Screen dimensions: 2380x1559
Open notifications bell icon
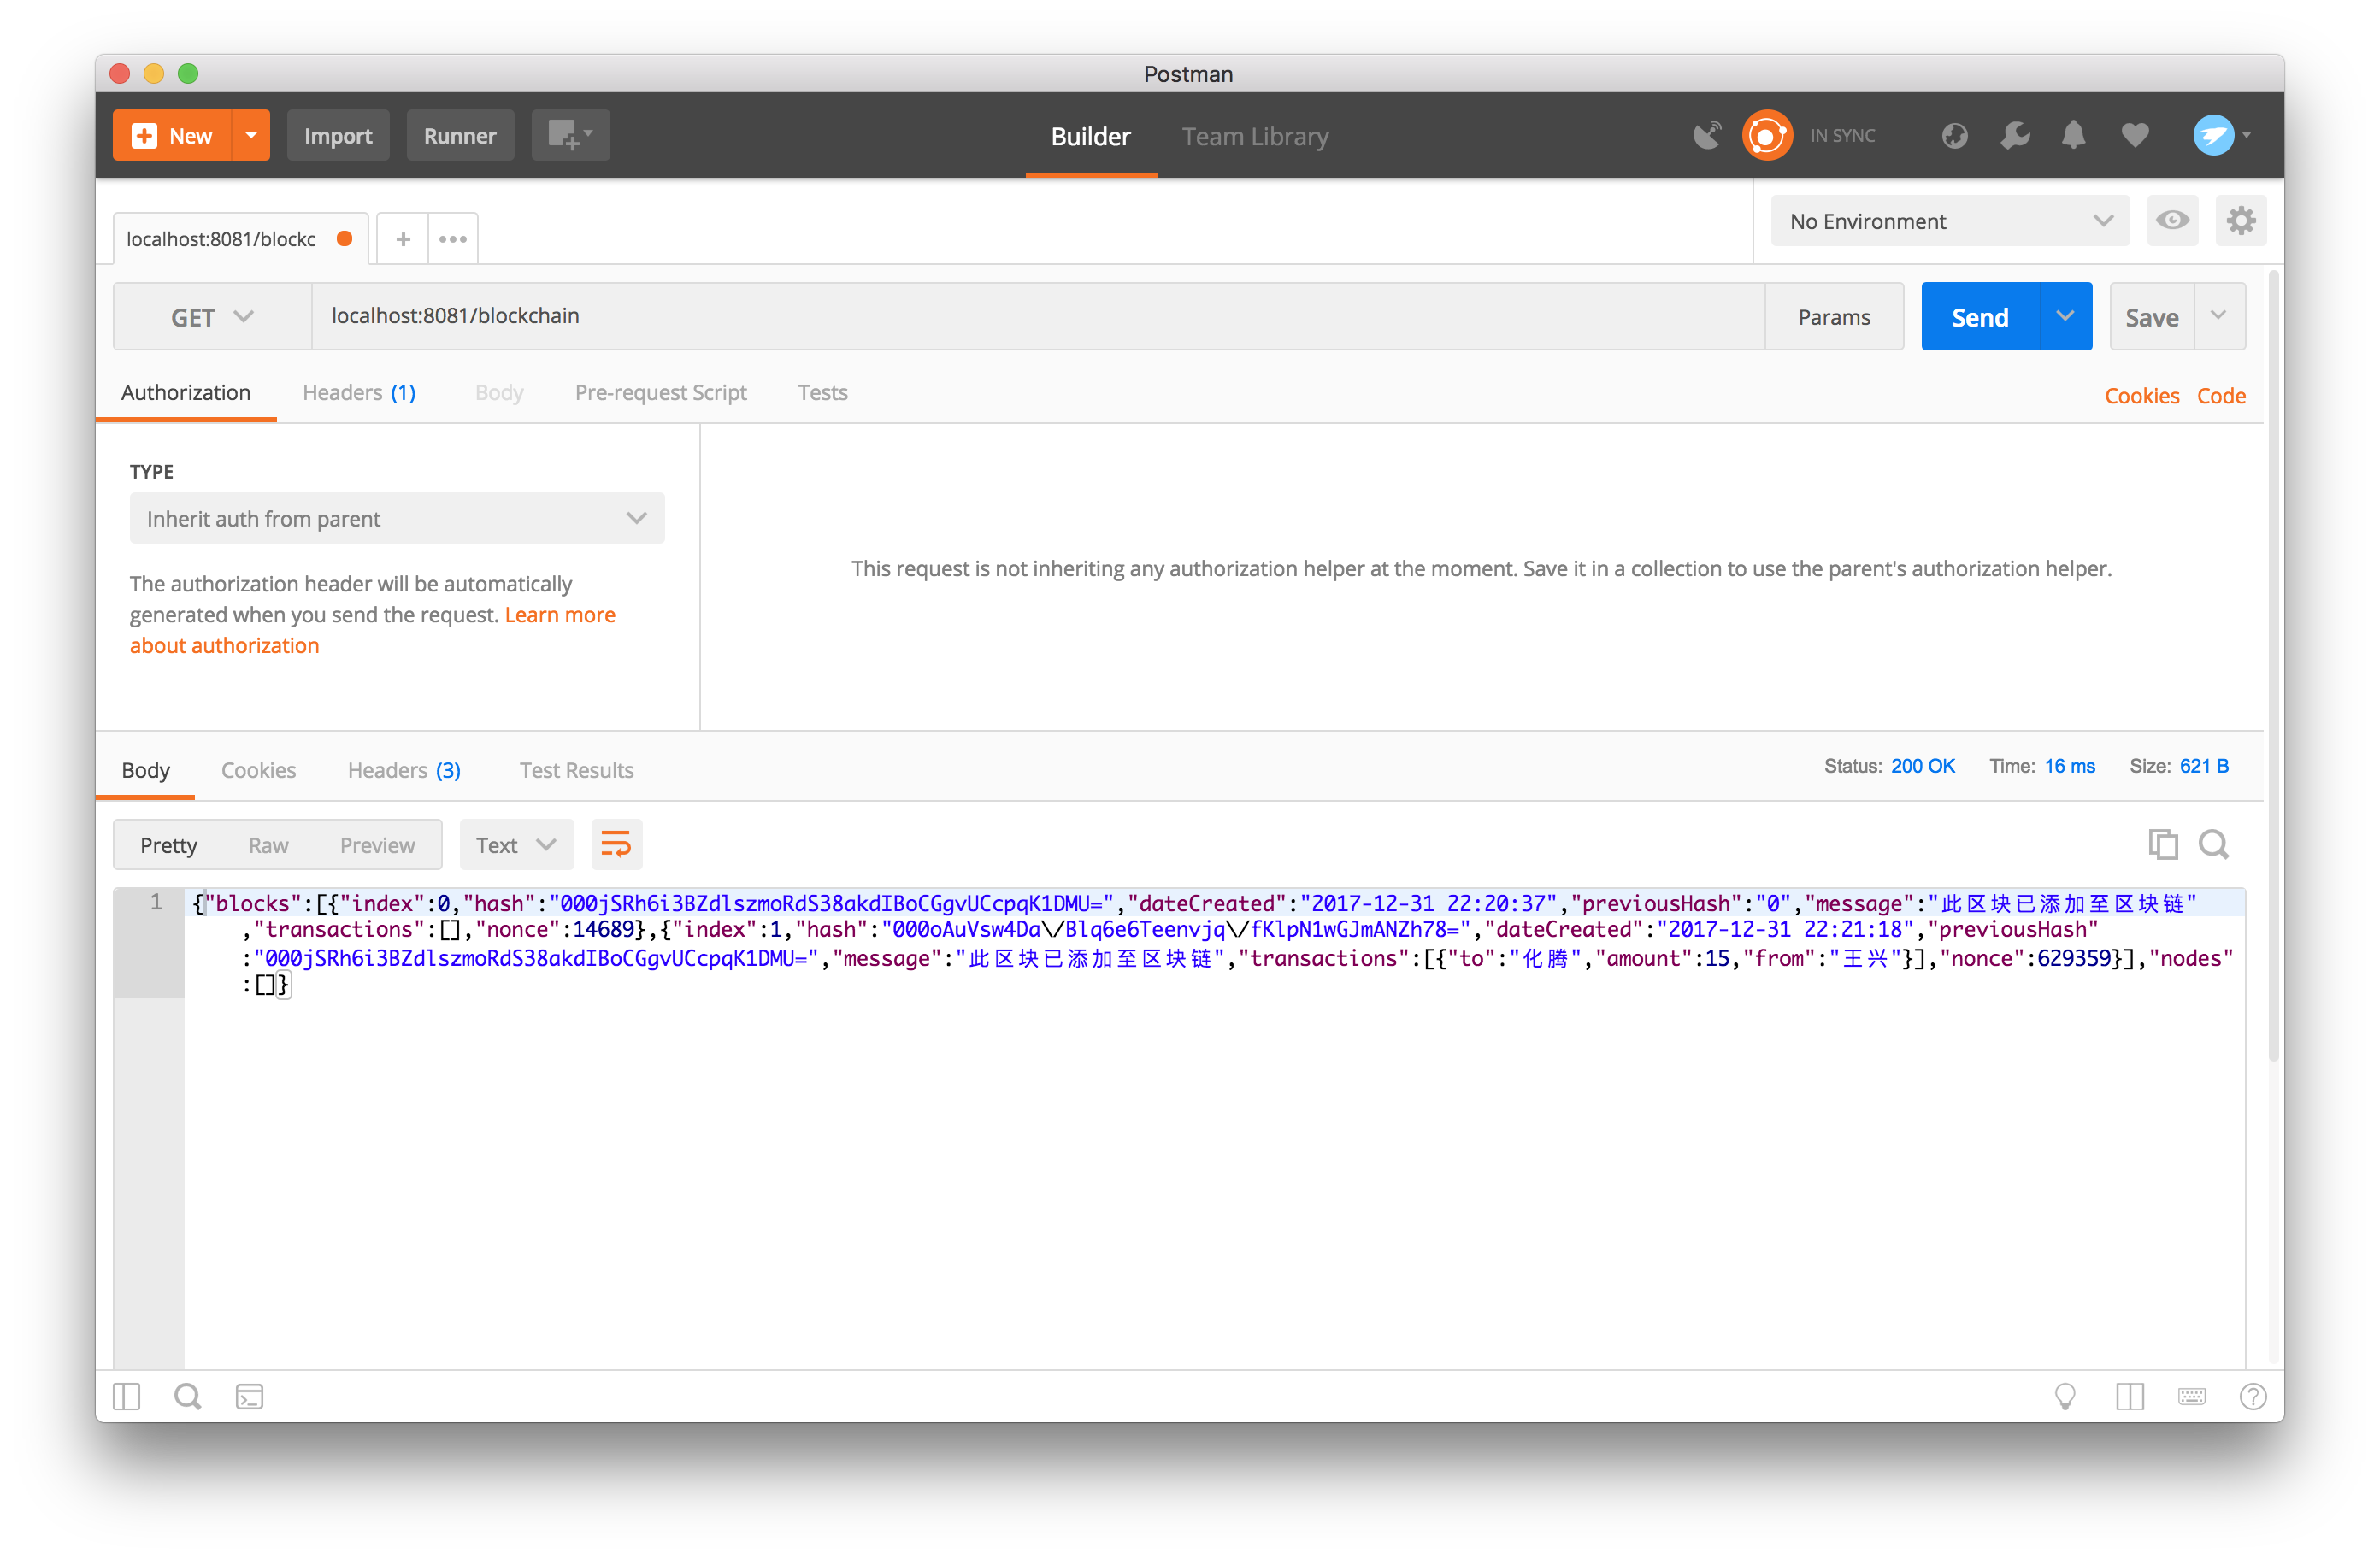(x=2074, y=135)
